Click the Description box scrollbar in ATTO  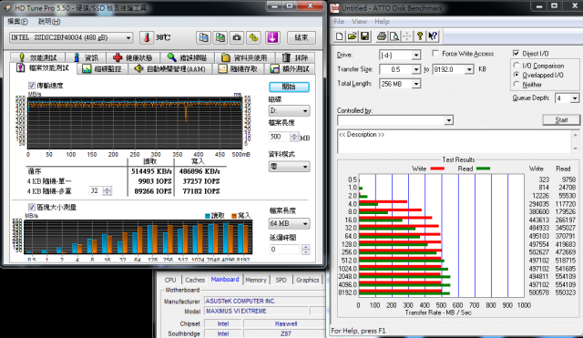tap(575, 141)
